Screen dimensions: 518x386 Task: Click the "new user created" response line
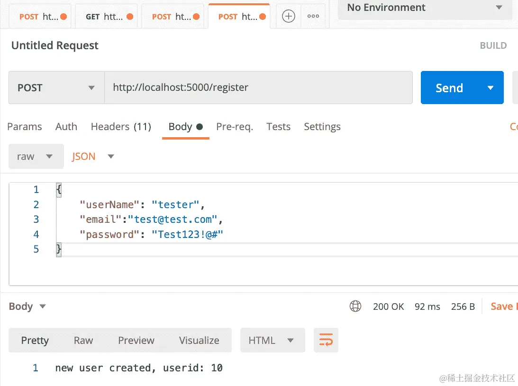tap(139, 368)
